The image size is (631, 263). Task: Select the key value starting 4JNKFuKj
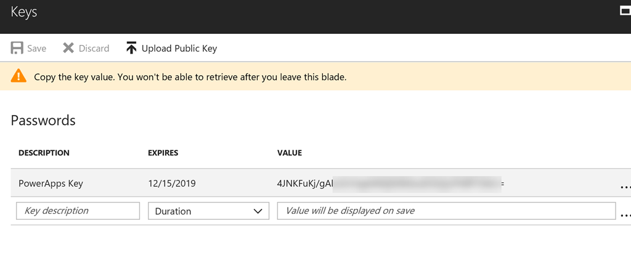coord(391,184)
